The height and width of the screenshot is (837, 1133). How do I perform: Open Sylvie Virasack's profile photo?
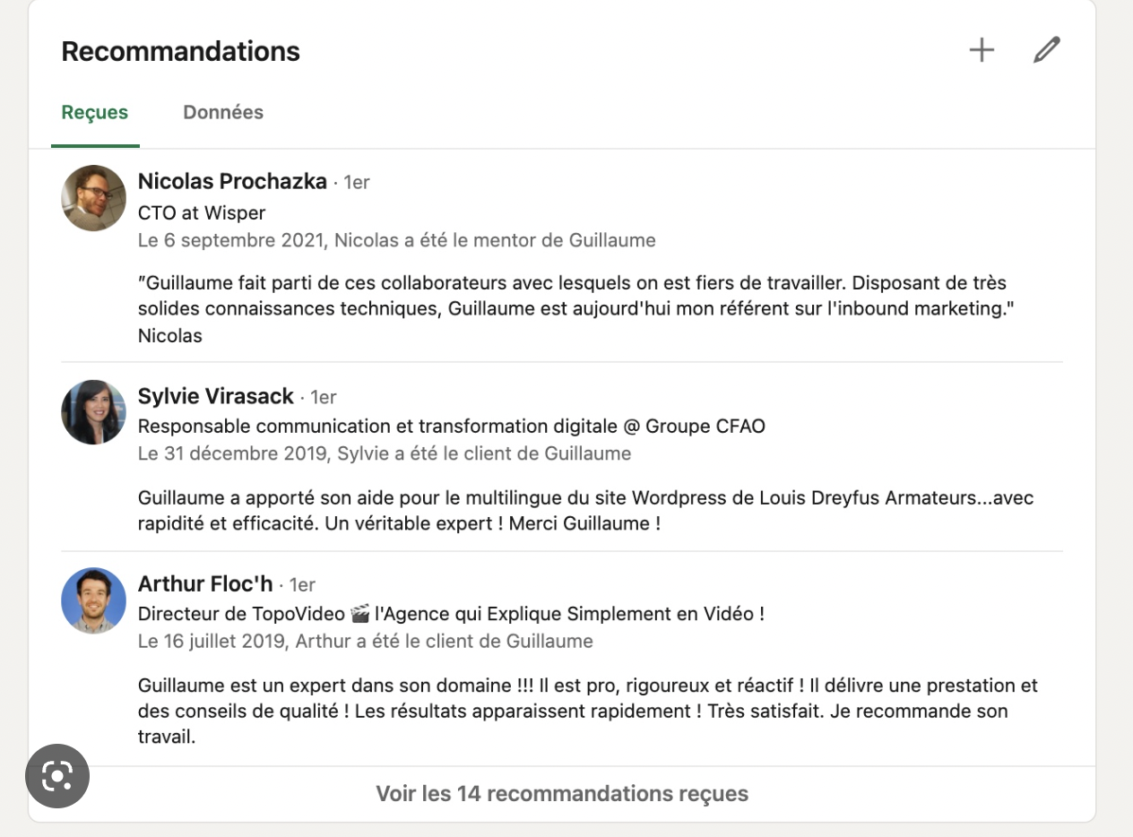point(93,412)
